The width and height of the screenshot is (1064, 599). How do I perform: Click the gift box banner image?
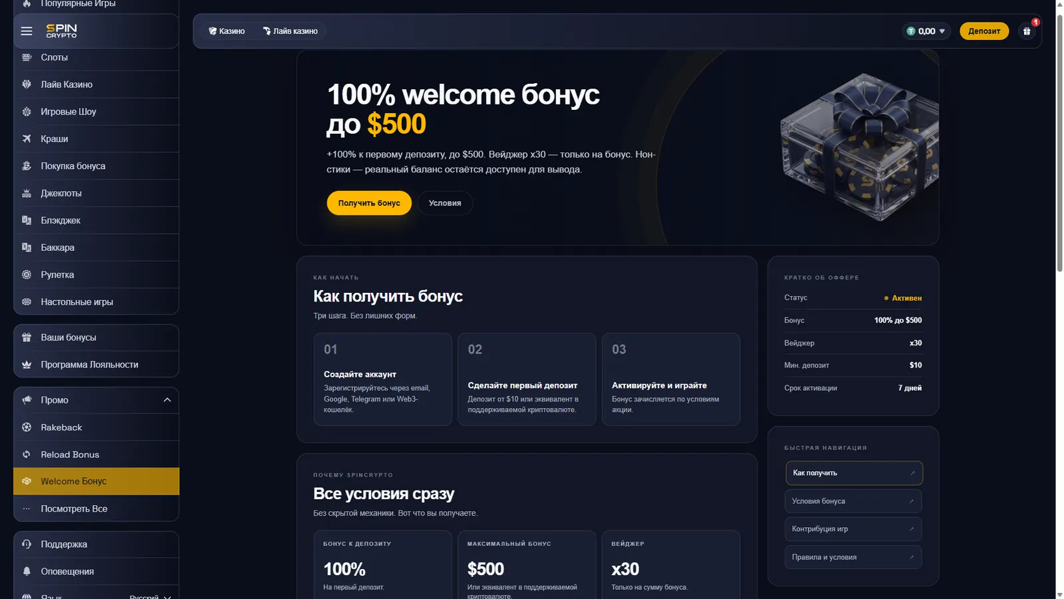pos(859,147)
